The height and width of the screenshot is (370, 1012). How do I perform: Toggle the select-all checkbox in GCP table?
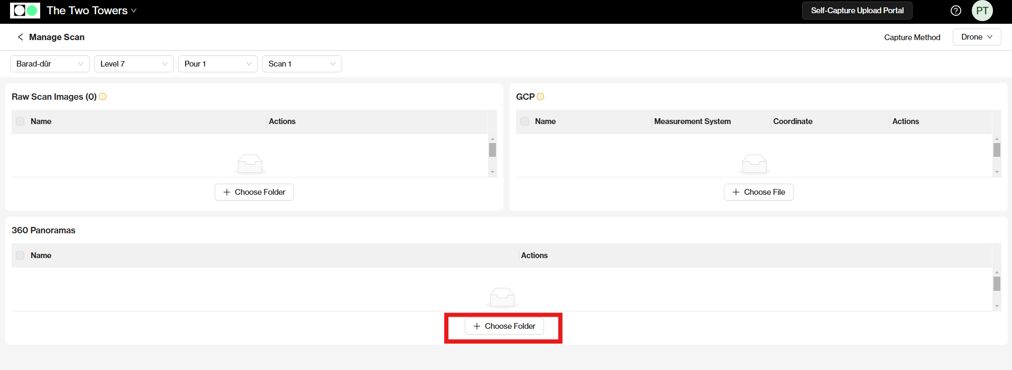525,121
